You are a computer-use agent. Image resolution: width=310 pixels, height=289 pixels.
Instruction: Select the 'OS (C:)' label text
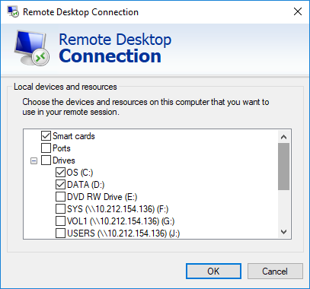80,173
